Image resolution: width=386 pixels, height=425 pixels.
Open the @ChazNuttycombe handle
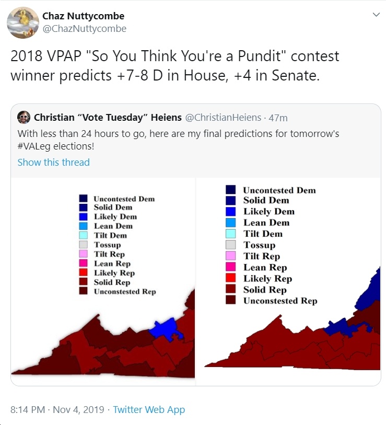[x=85, y=28]
